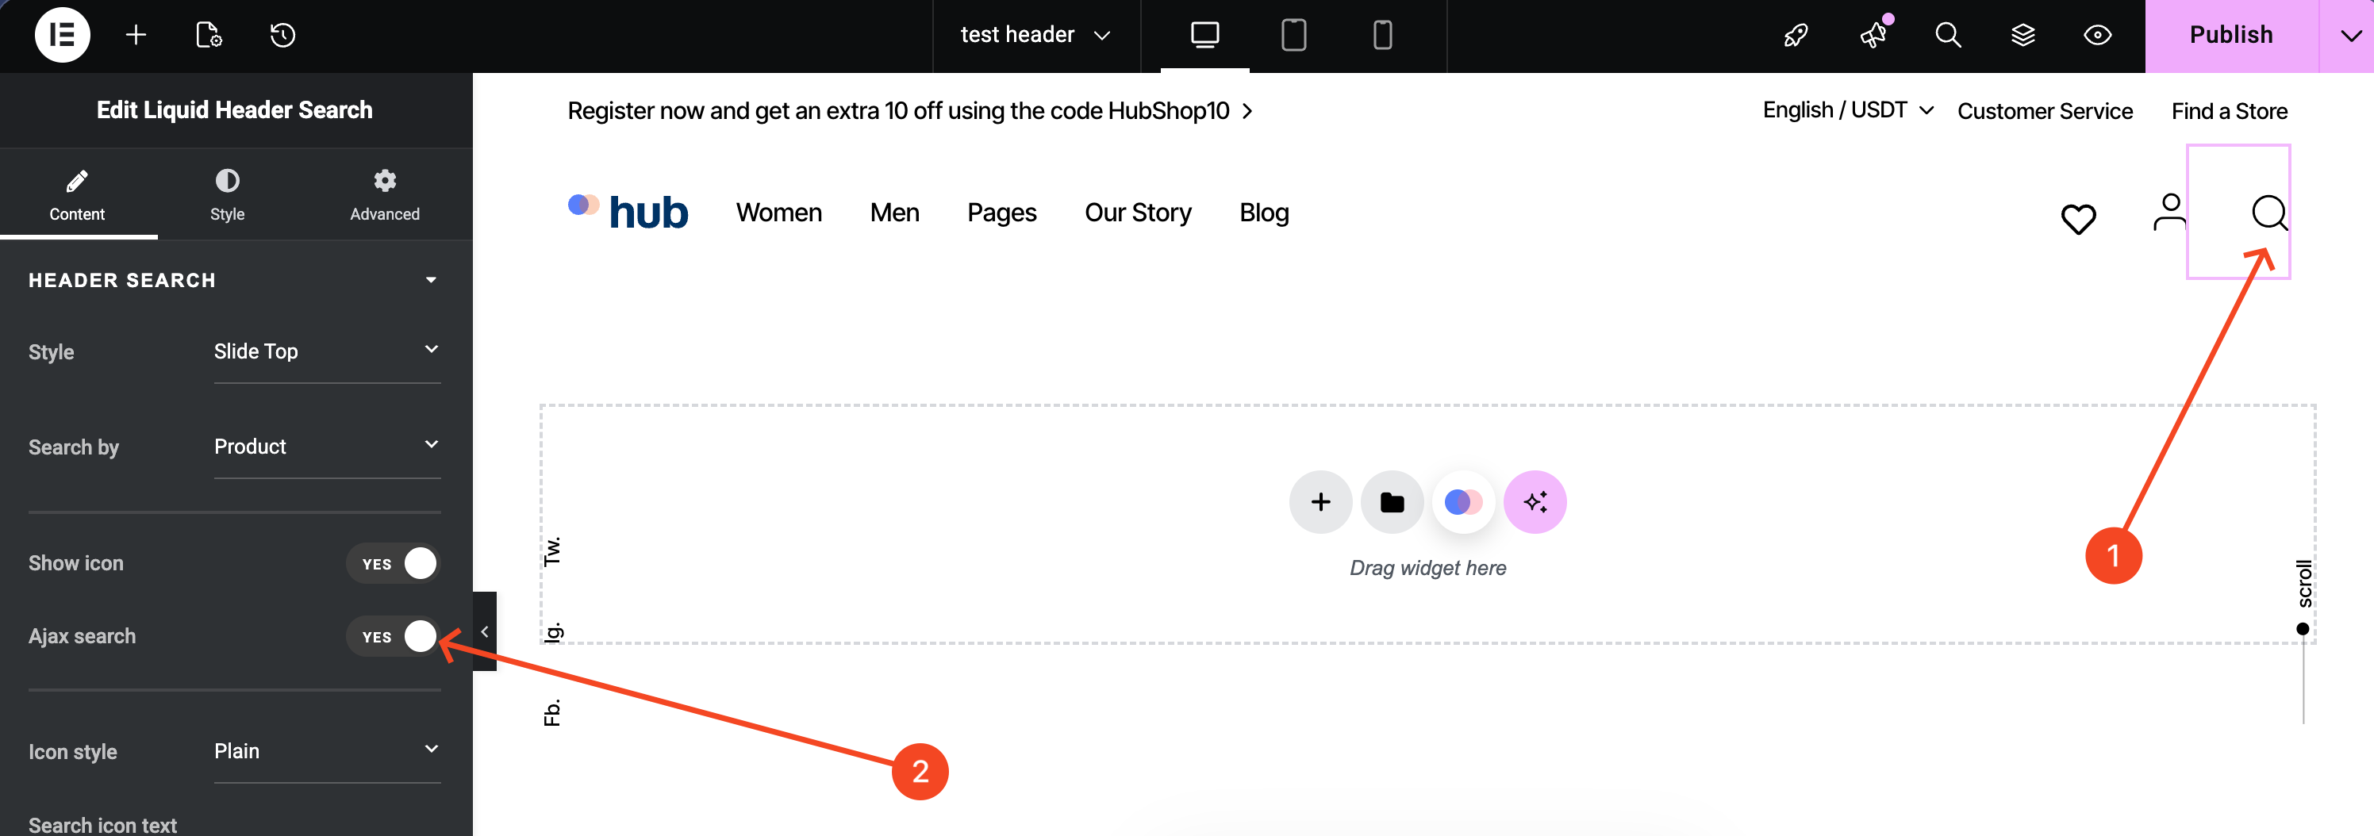This screenshot has width=2374, height=836.
Task: Click the Drag widget here drop area text
Action: point(1427,568)
